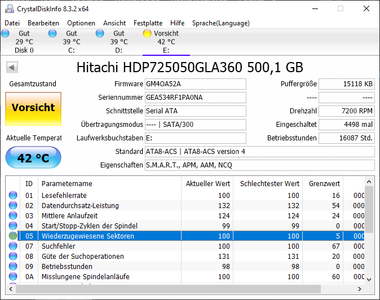Click the Puffergröße value 15118 KB
This screenshot has height=300, width=380.
coord(347,84)
